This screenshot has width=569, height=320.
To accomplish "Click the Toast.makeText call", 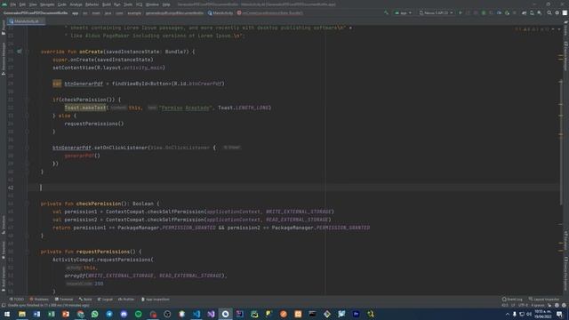I will (85, 108).
